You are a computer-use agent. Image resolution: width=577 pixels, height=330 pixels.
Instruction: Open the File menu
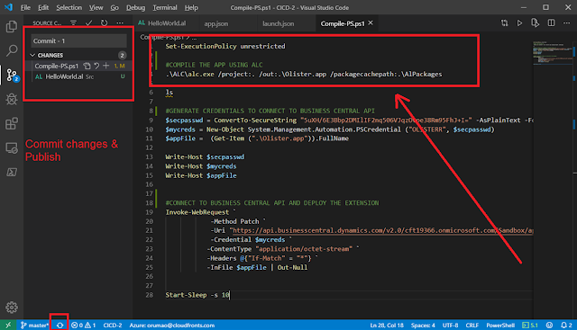[x=25, y=8]
